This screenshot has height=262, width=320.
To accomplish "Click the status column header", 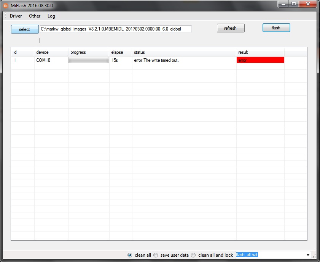I will point(184,52).
